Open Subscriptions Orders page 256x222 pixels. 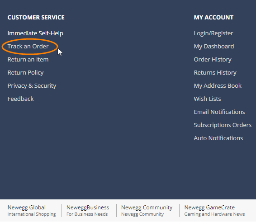(223, 125)
